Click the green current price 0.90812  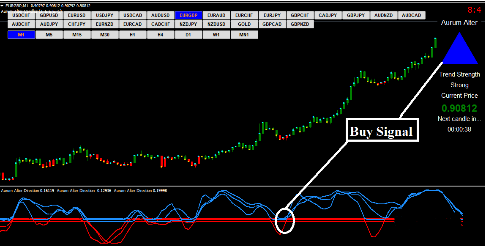459,108
